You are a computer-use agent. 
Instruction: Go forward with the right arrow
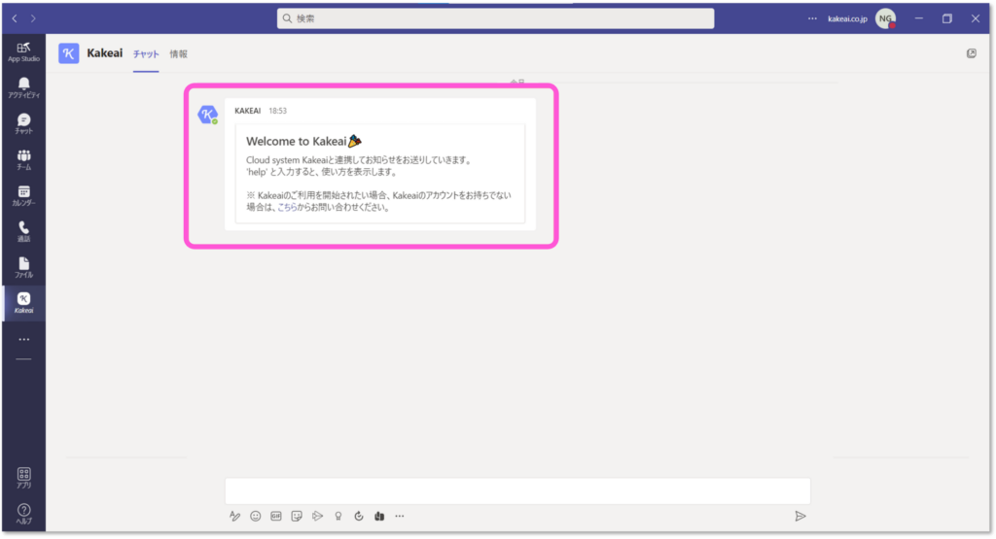(33, 18)
